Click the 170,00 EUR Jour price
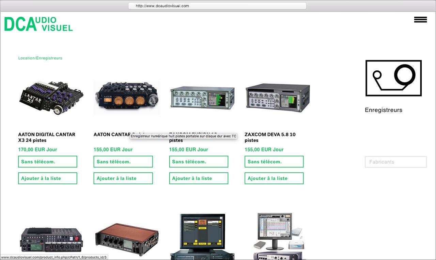The height and width of the screenshot is (260, 436). 37,150
